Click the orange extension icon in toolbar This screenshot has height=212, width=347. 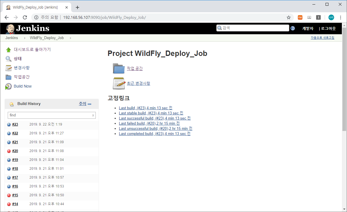click(300, 17)
